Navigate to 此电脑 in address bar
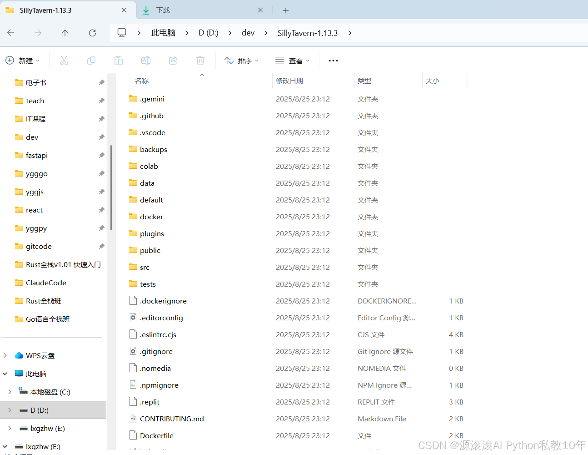The image size is (588, 455). coord(163,33)
